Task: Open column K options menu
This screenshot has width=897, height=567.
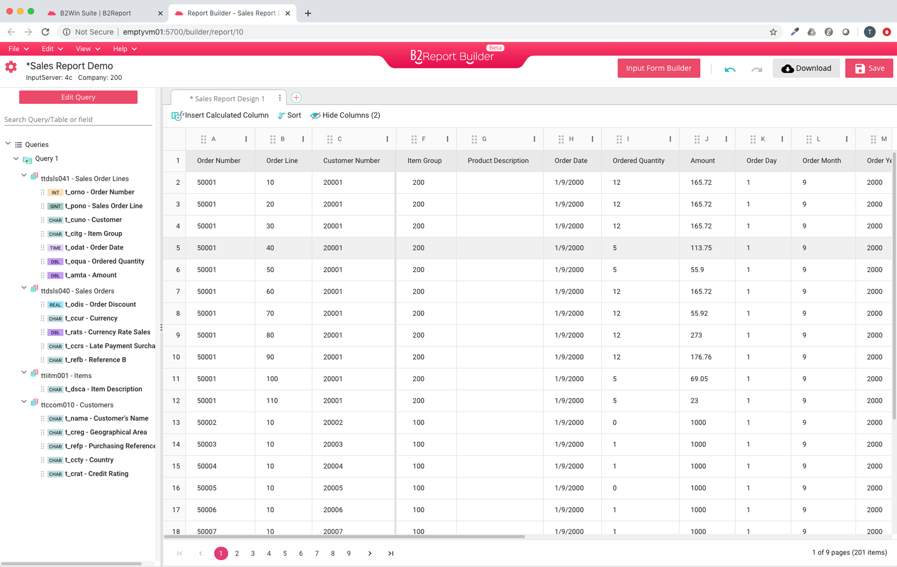Action: 782,139
